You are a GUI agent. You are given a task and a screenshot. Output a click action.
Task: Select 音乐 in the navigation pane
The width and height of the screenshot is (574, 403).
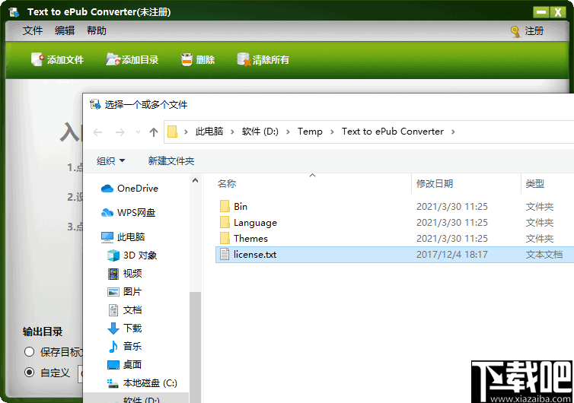[x=124, y=346]
